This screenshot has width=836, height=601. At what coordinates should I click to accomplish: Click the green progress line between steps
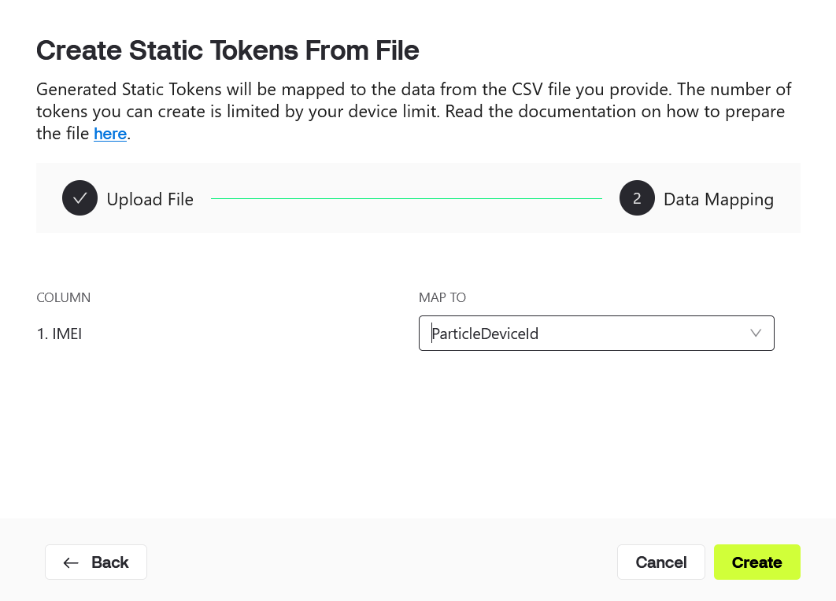click(x=406, y=198)
